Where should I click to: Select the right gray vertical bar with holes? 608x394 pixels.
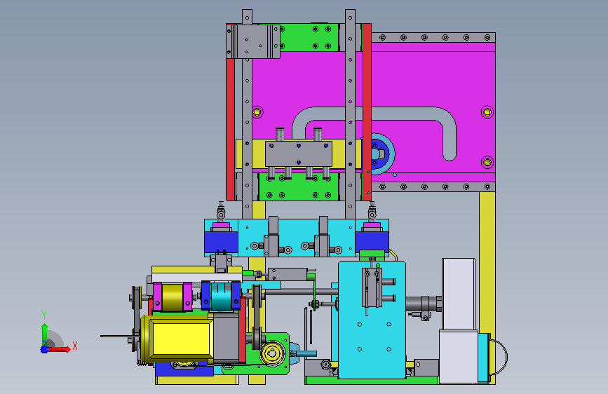[350, 114]
